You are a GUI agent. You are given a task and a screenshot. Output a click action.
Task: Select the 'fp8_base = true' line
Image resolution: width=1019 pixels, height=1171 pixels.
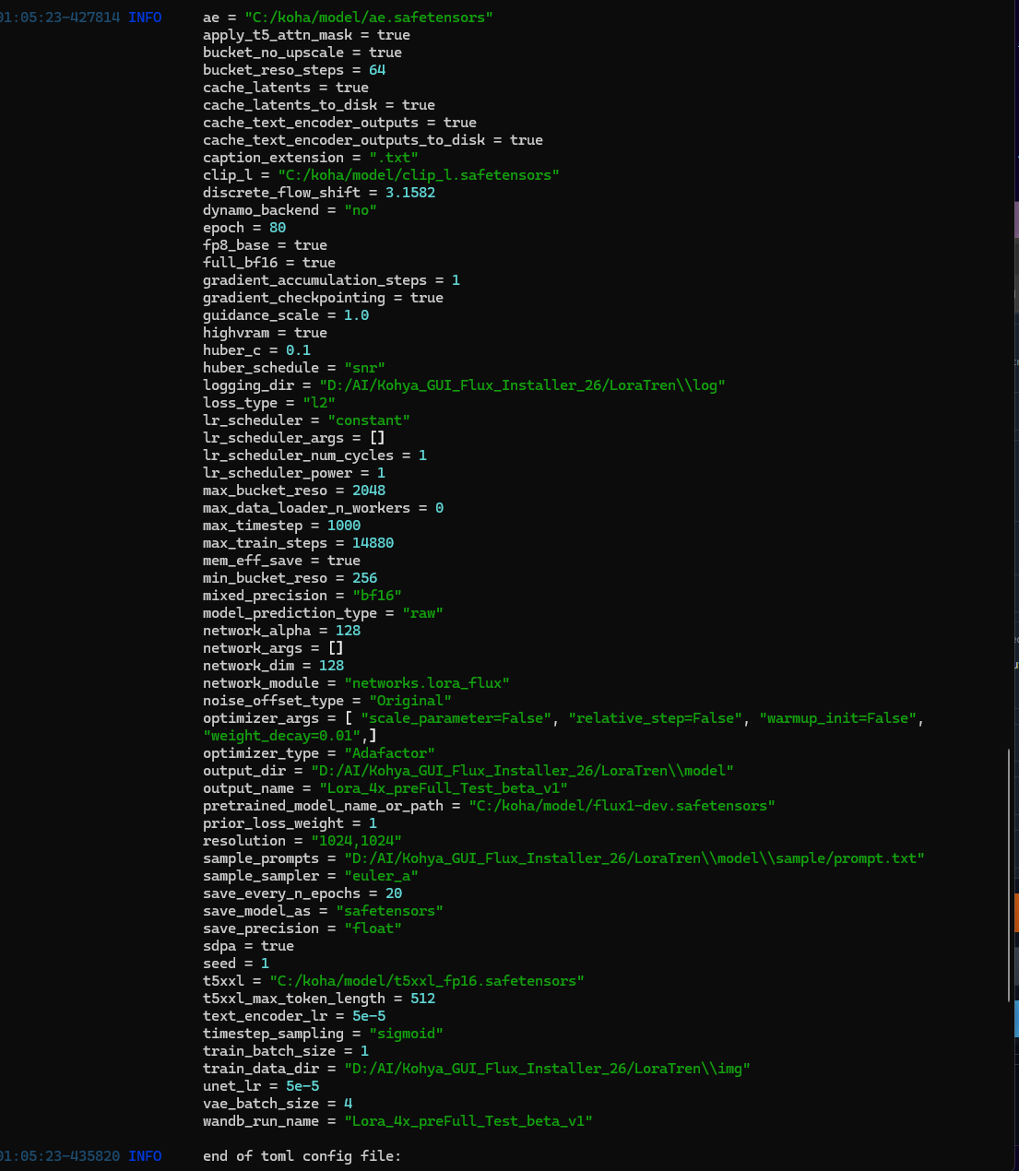(x=265, y=245)
